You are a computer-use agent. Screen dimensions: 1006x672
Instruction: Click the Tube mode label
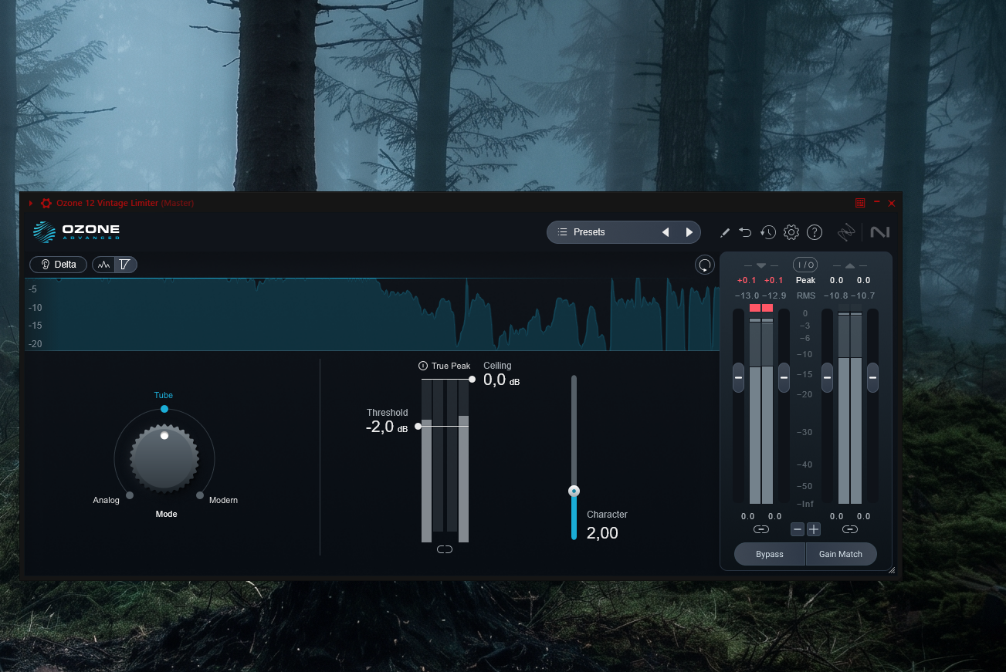pyautogui.click(x=164, y=395)
